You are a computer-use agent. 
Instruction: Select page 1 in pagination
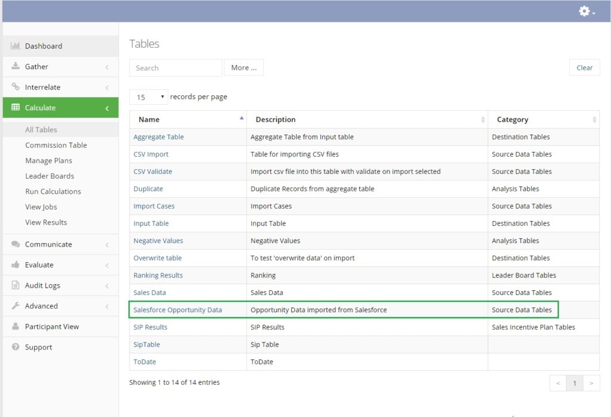tap(575, 383)
